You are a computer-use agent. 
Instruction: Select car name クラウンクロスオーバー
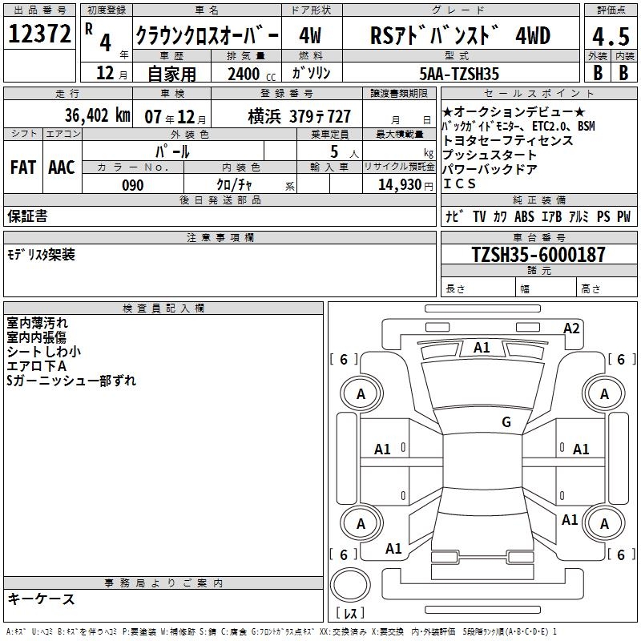click(x=207, y=35)
